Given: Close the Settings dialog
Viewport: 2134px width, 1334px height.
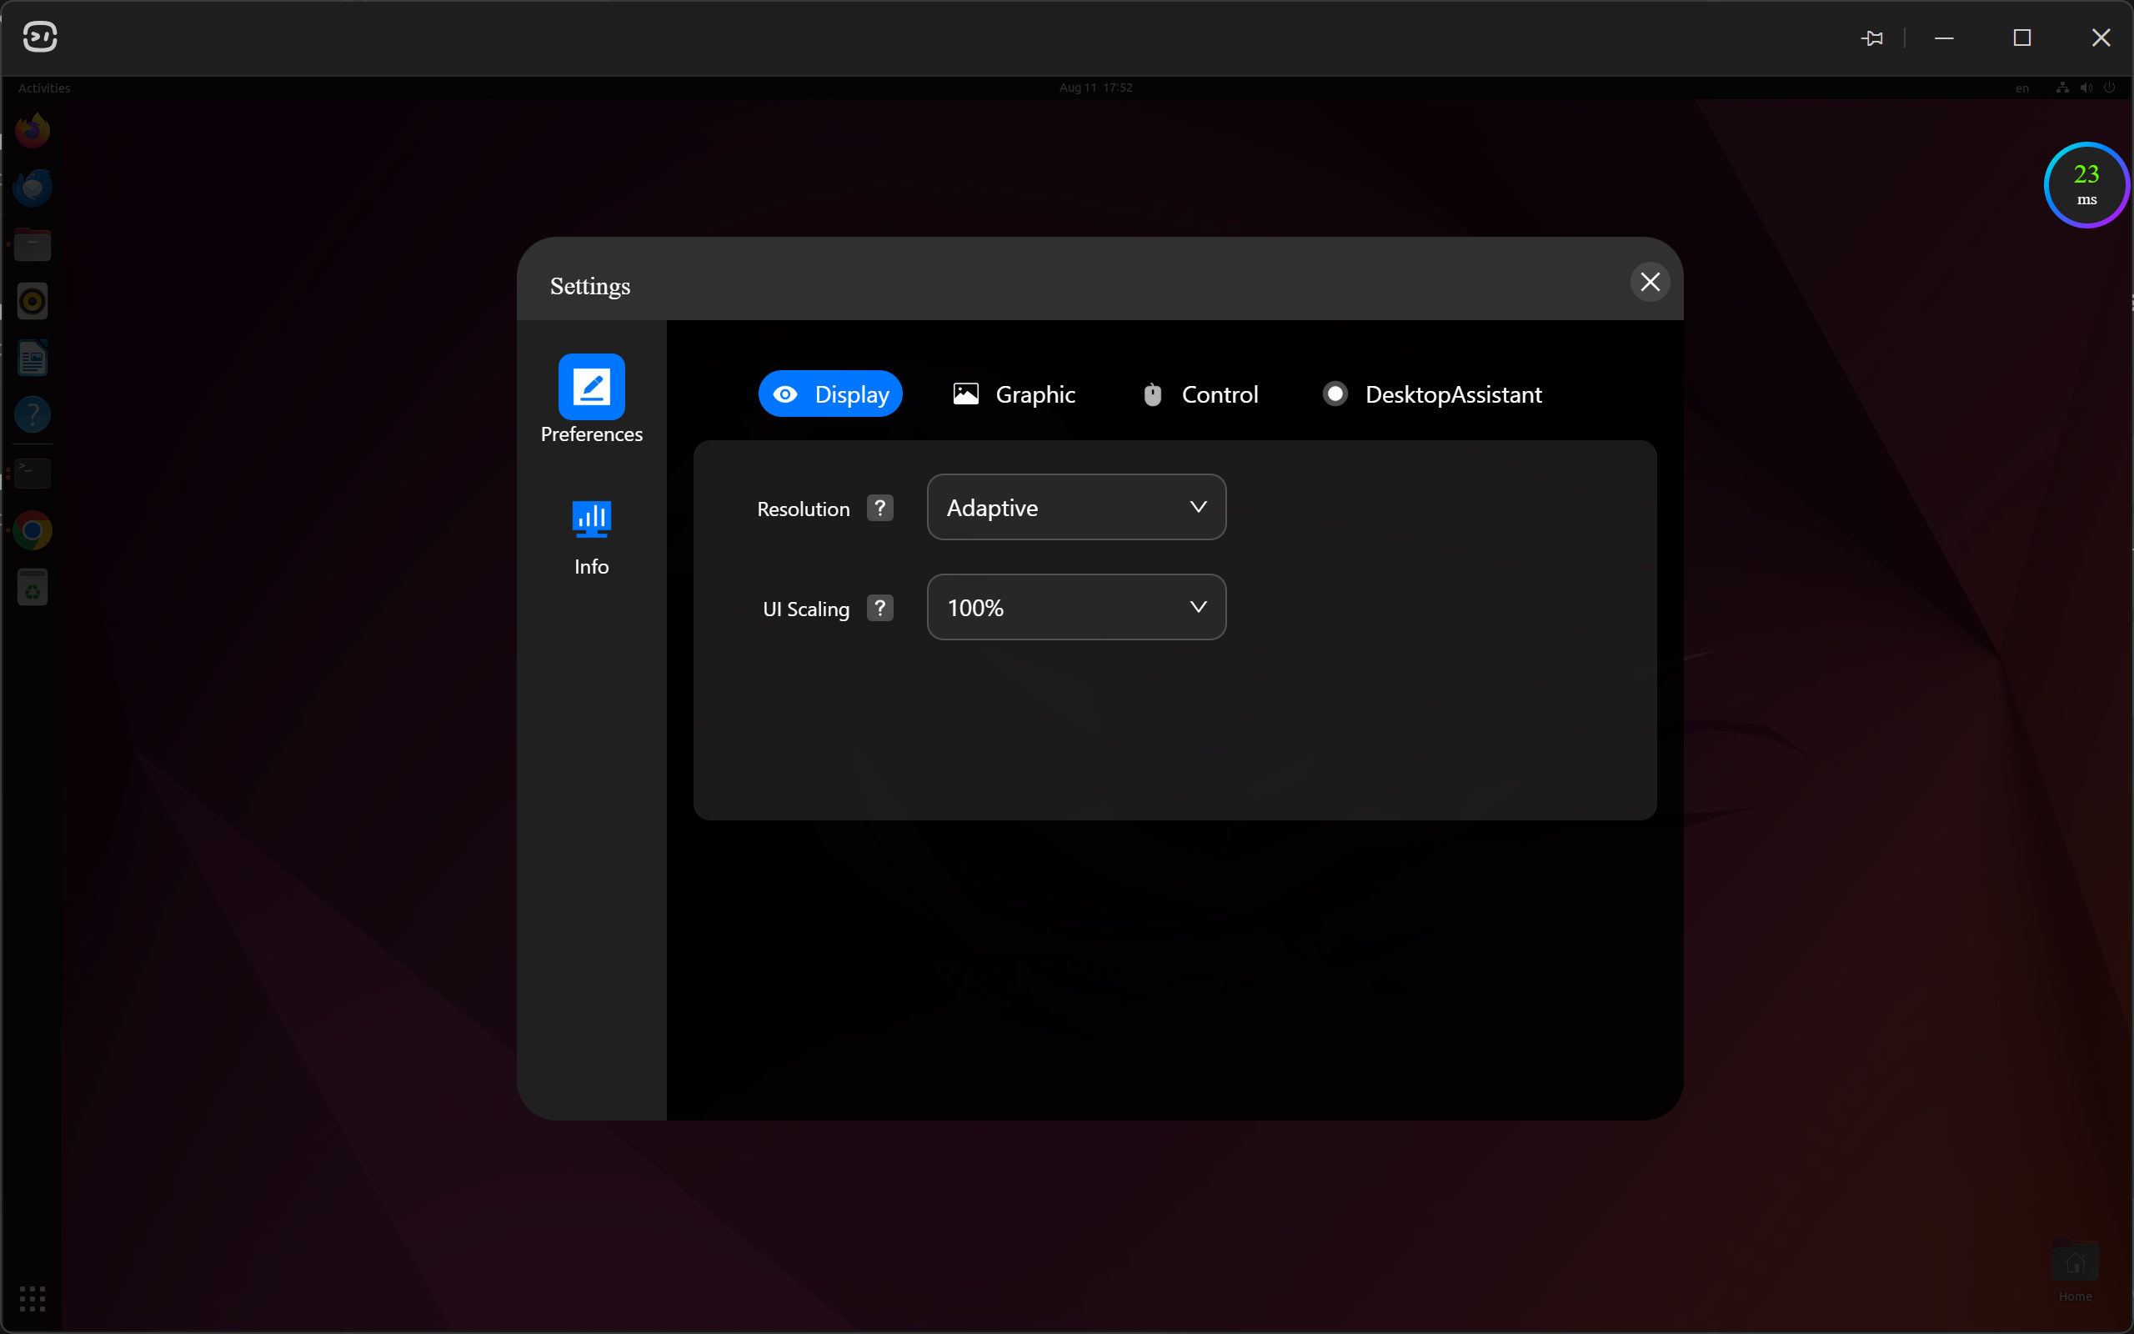Looking at the screenshot, I should pos(1650,283).
